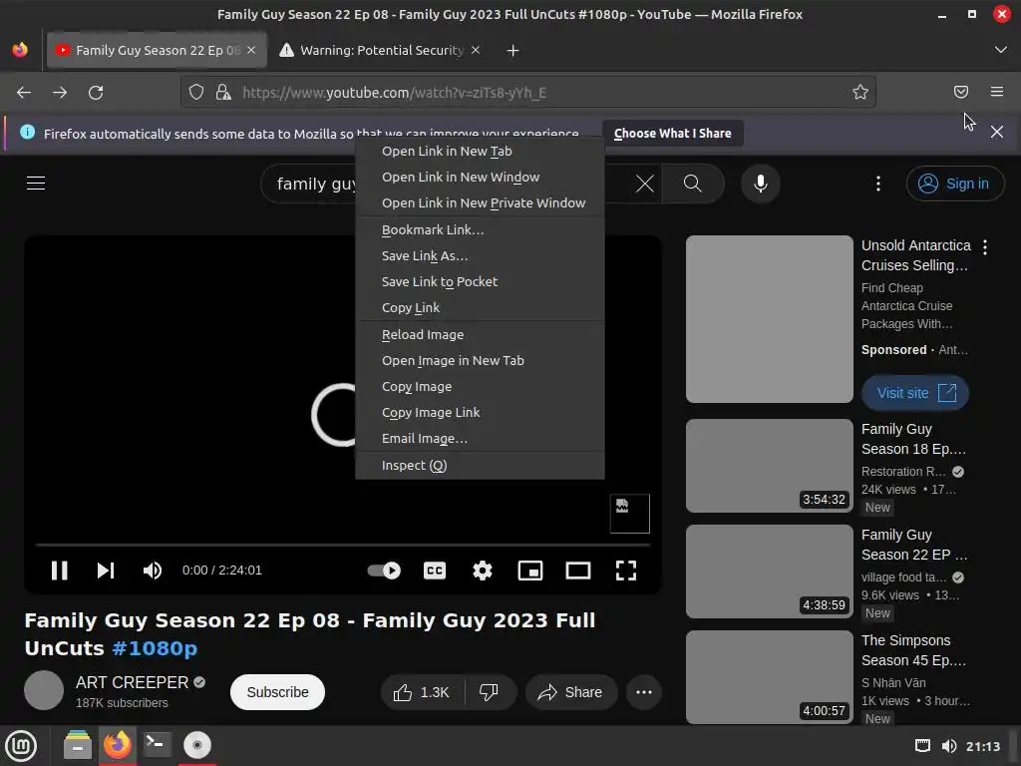1021x766 pixels.
Task: Bookmark this page star icon
Action: point(860,93)
